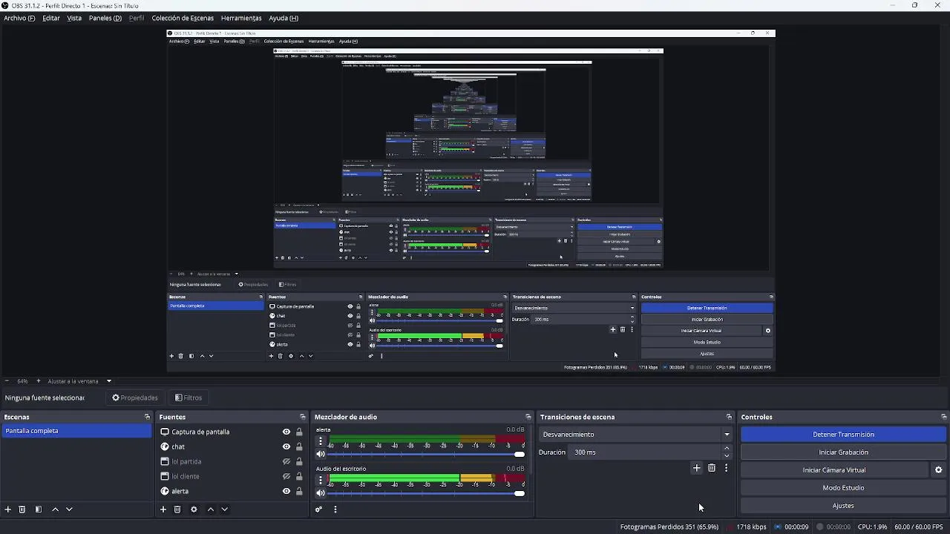The image size is (950, 534).
Task: Move scene down arrow in Escenas
Action: [x=69, y=510]
